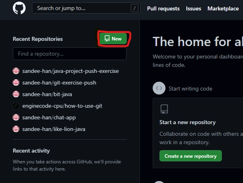Open sandee-han/java-project-push-exercise repository link
Viewport: 243px width, 183px height.
pyautogui.click(x=70, y=71)
